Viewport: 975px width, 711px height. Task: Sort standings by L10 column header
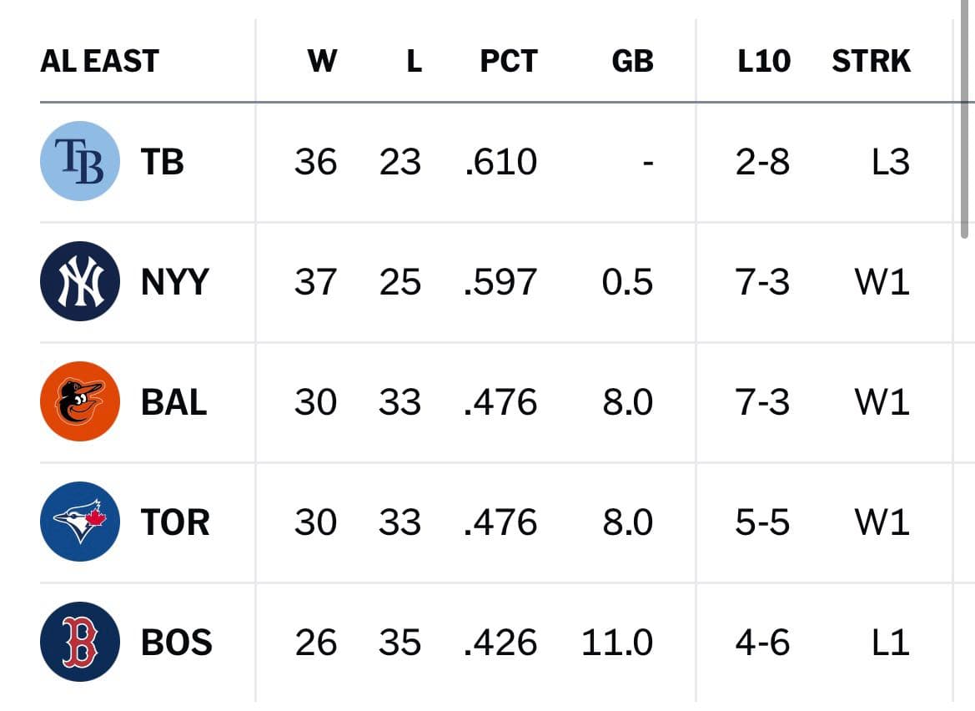764,61
